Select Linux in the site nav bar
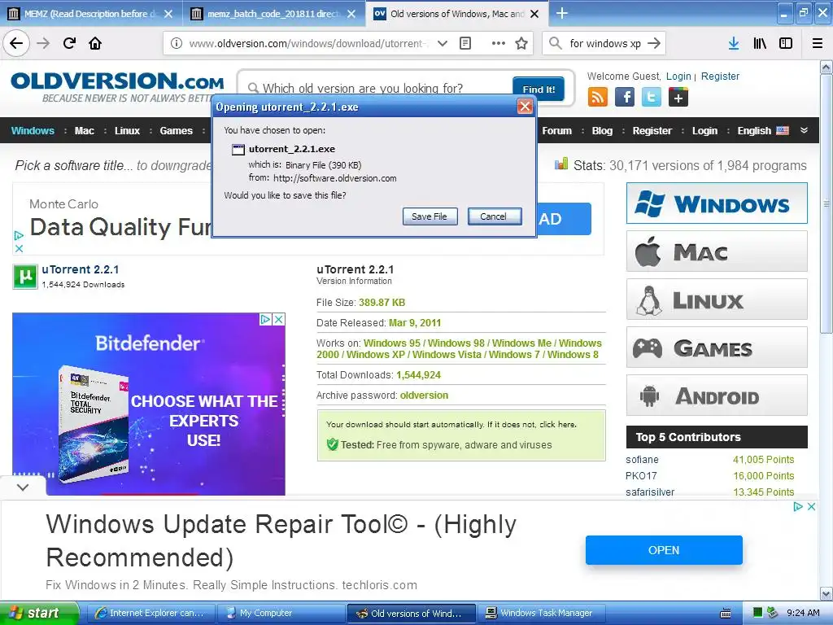Viewport: 833px width, 625px height. coord(128,131)
